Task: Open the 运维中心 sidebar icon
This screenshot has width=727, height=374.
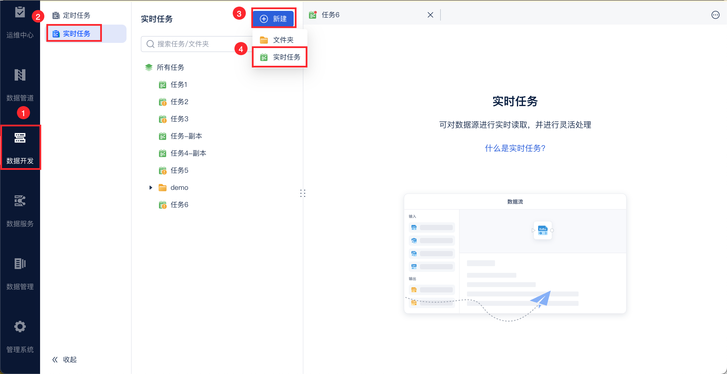Action: click(20, 12)
